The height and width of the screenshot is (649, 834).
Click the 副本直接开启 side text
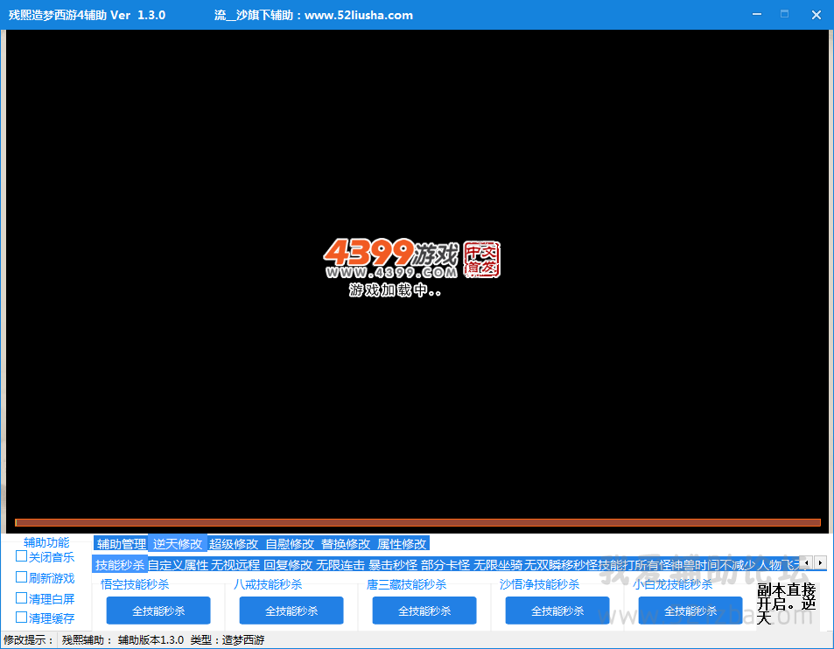coord(786,604)
